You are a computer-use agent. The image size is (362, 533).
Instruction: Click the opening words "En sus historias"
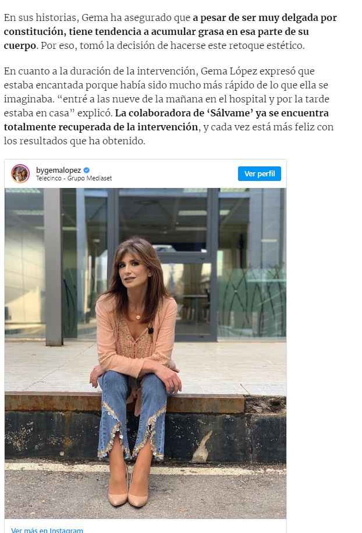37,17
